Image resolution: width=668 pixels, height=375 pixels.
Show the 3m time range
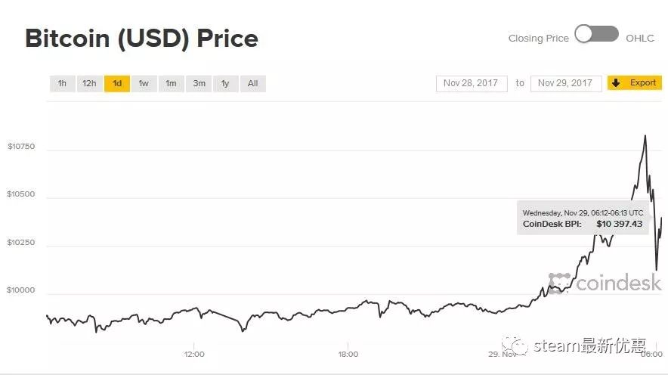tap(199, 83)
